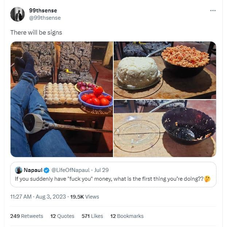Show the 571 Likes list
227x227 pixels.
pyautogui.click(x=92, y=216)
